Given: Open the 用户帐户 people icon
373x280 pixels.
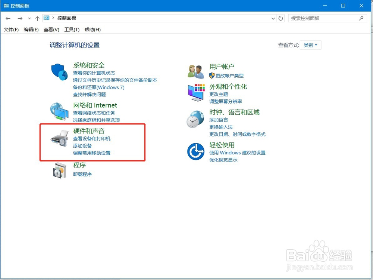Looking at the screenshot, I should point(196,71).
